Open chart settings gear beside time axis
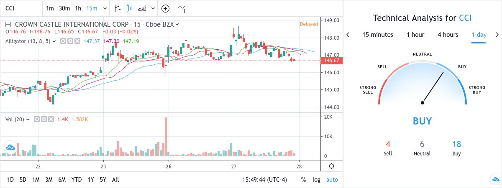502x188 pixels. point(331,166)
